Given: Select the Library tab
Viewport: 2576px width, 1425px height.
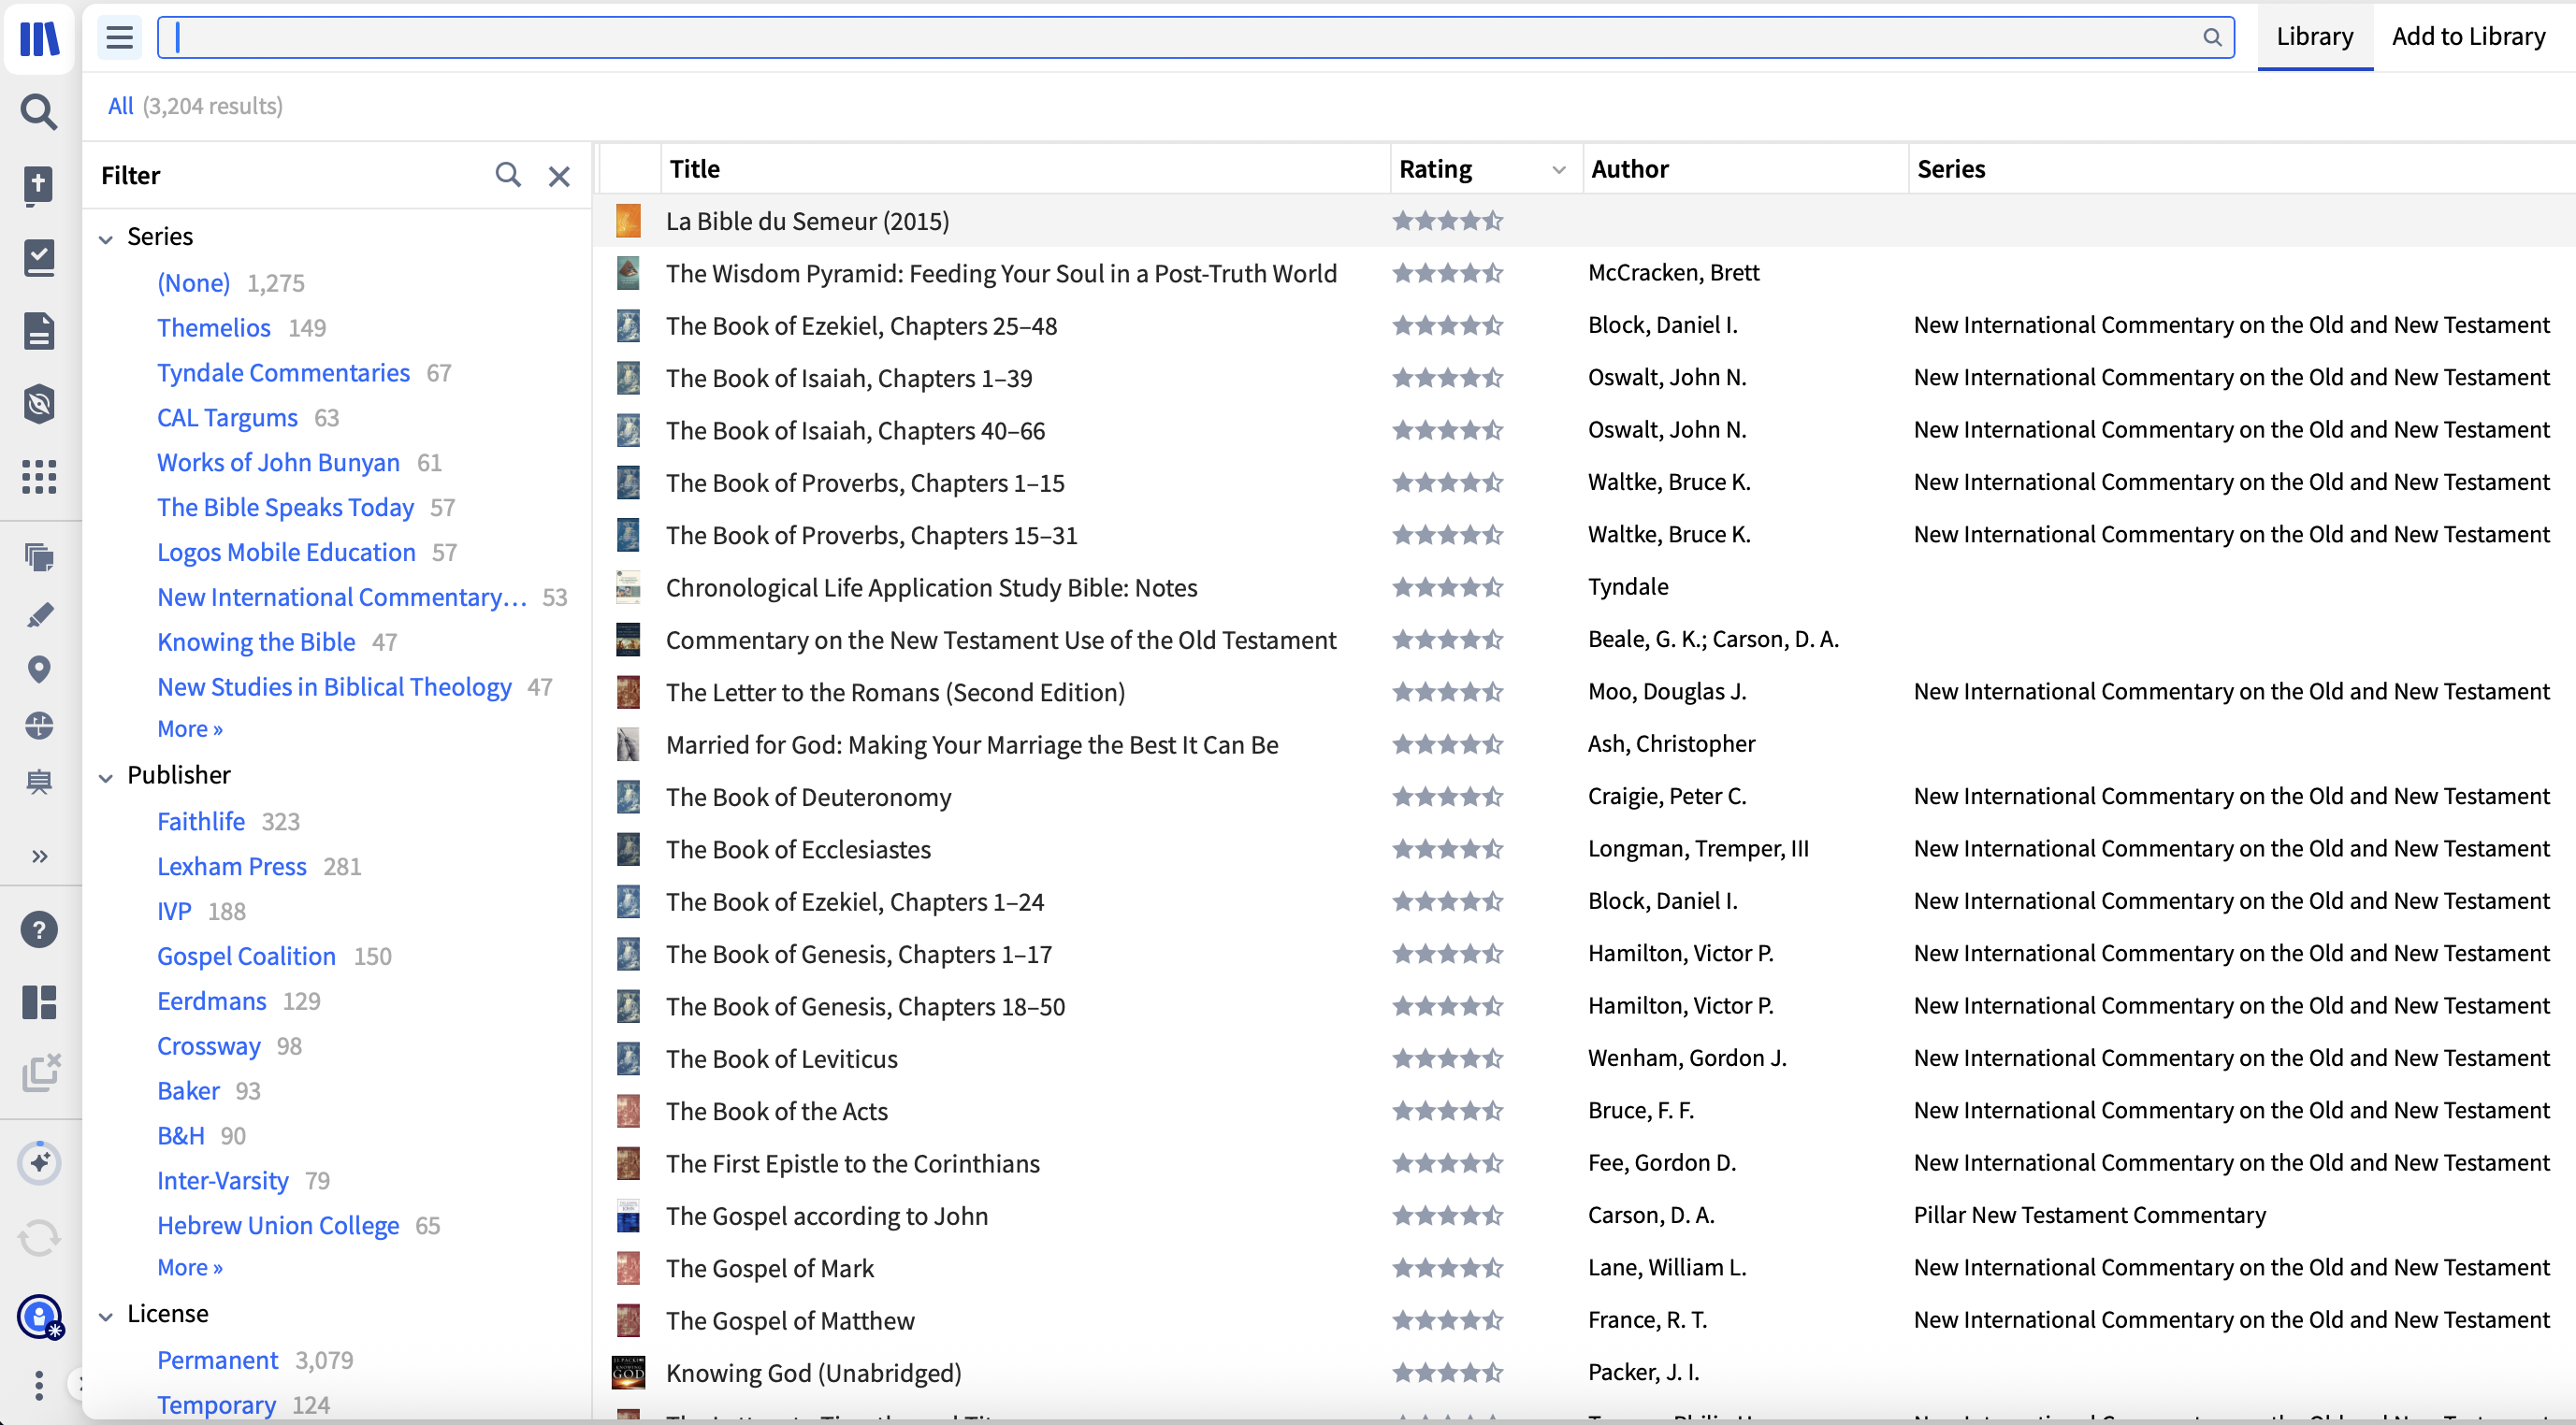Looking at the screenshot, I should click(x=2314, y=37).
